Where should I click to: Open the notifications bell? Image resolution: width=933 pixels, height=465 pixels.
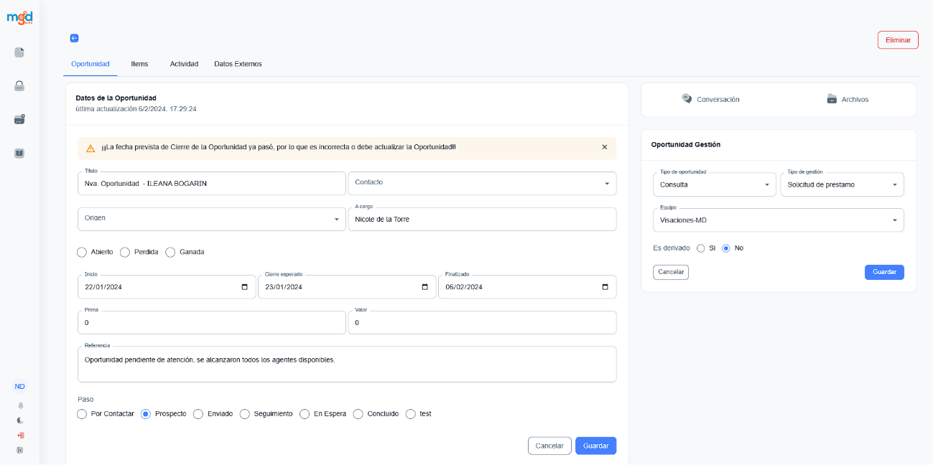point(20,405)
